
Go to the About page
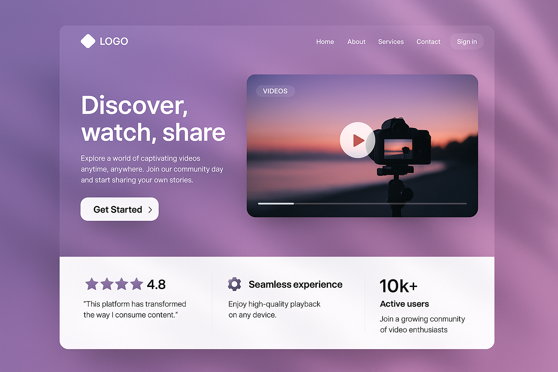tap(356, 42)
